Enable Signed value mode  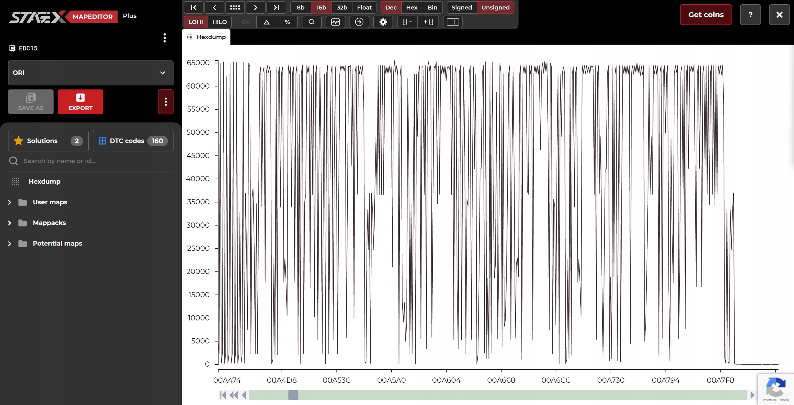(x=461, y=7)
